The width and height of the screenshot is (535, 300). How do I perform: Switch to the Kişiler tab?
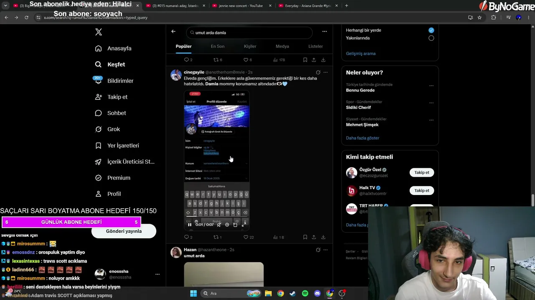point(250,46)
